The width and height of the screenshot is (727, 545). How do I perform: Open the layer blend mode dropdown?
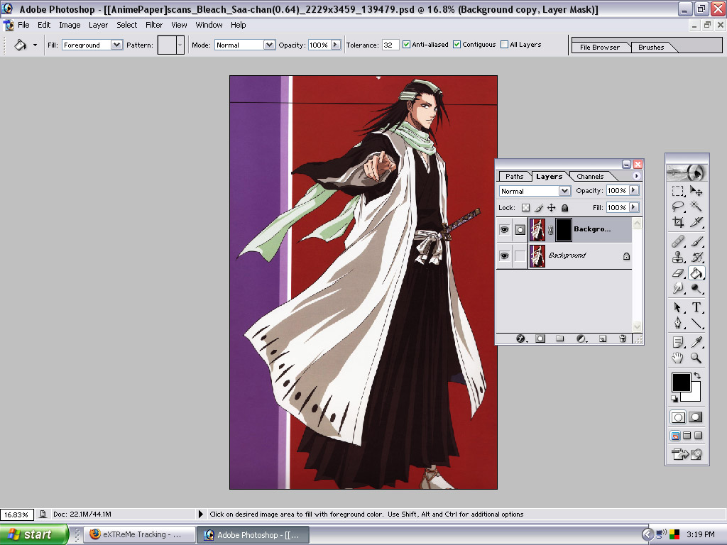(x=564, y=191)
